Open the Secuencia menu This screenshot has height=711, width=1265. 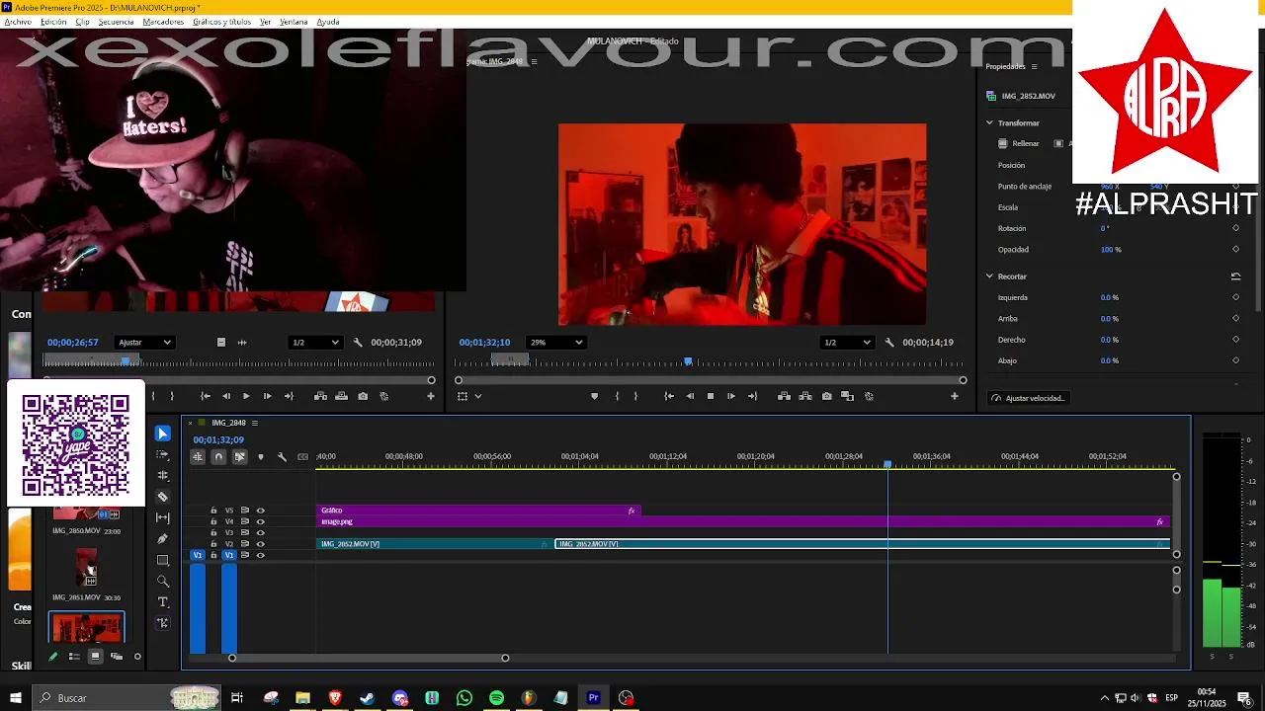click(x=117, y=22)
